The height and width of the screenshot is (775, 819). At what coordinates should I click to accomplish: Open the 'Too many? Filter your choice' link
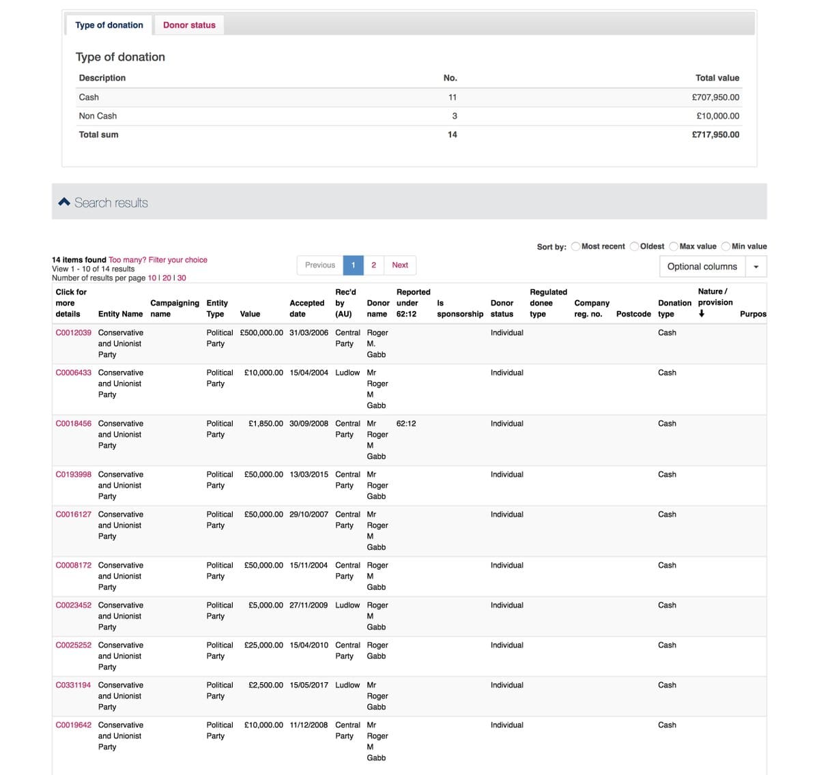point(158,260)
